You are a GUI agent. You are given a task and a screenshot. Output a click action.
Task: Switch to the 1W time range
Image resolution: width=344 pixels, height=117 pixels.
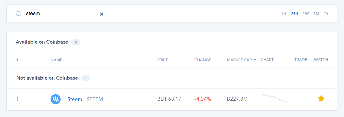[x=306, y=13]
